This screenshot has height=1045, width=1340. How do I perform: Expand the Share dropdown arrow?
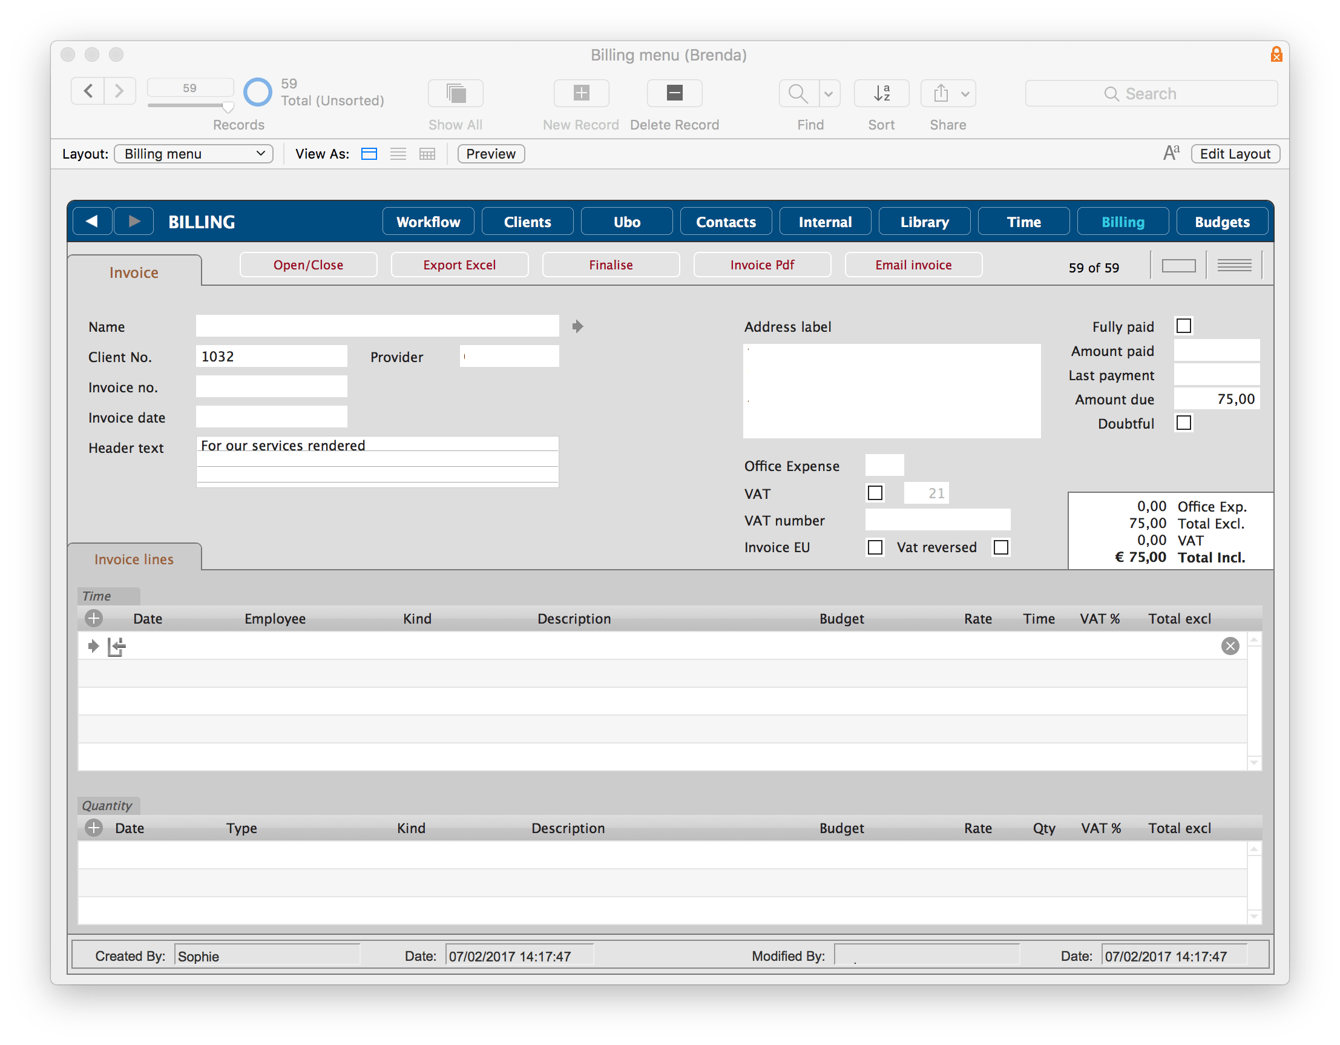(x=965, y=93)
